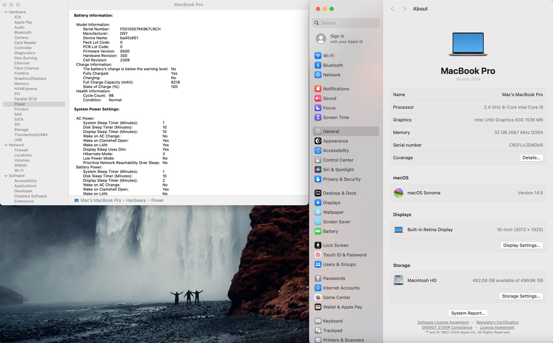Open Wi-Fi settings via its icon

tap(318, 56)
